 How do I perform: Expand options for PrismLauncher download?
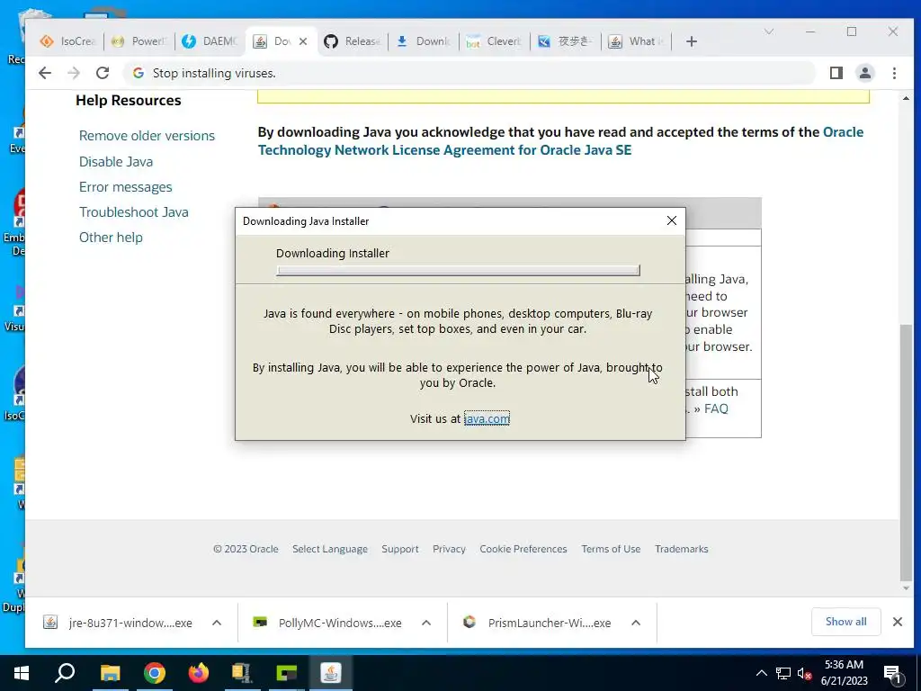click(636, 623)
